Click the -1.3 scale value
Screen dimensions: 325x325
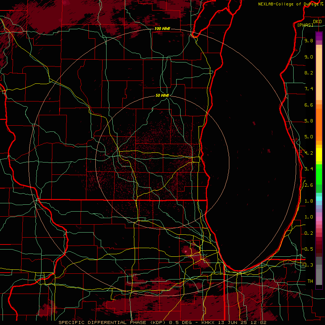[x=308, y=265]
